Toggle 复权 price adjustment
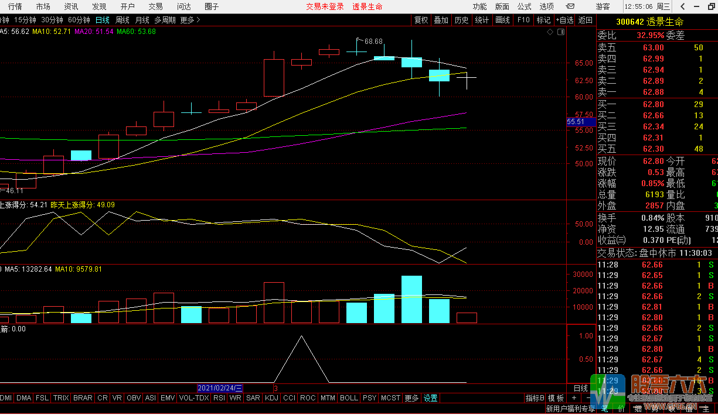This screenshot has height=415, width=718. point(421,20)
